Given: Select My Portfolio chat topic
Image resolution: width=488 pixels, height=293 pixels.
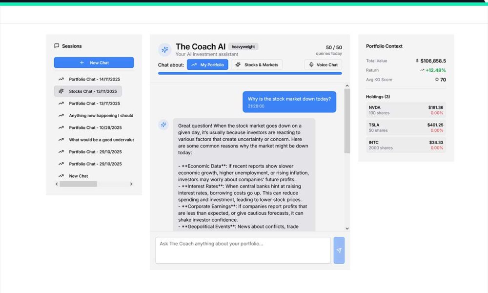Looking at the screenshot, I should tap(207, 64).
